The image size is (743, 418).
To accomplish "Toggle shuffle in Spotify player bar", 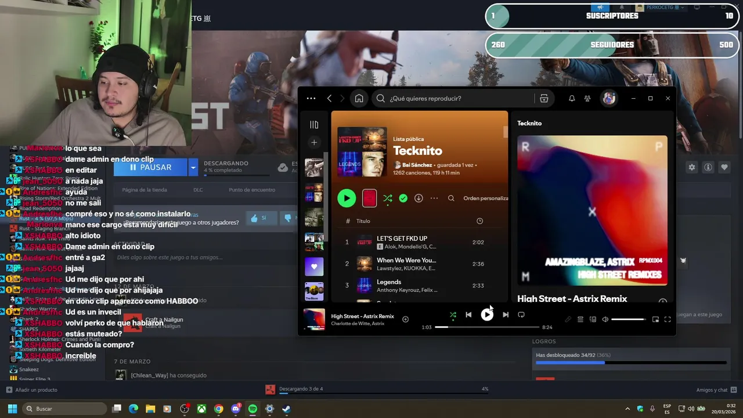I will (453, 315).
